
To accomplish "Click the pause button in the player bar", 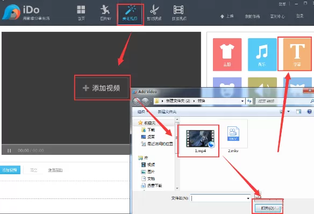I will pyautogui.click(x=9, y=151).
